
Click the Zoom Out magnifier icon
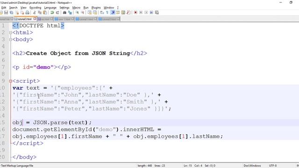(82, 13)
